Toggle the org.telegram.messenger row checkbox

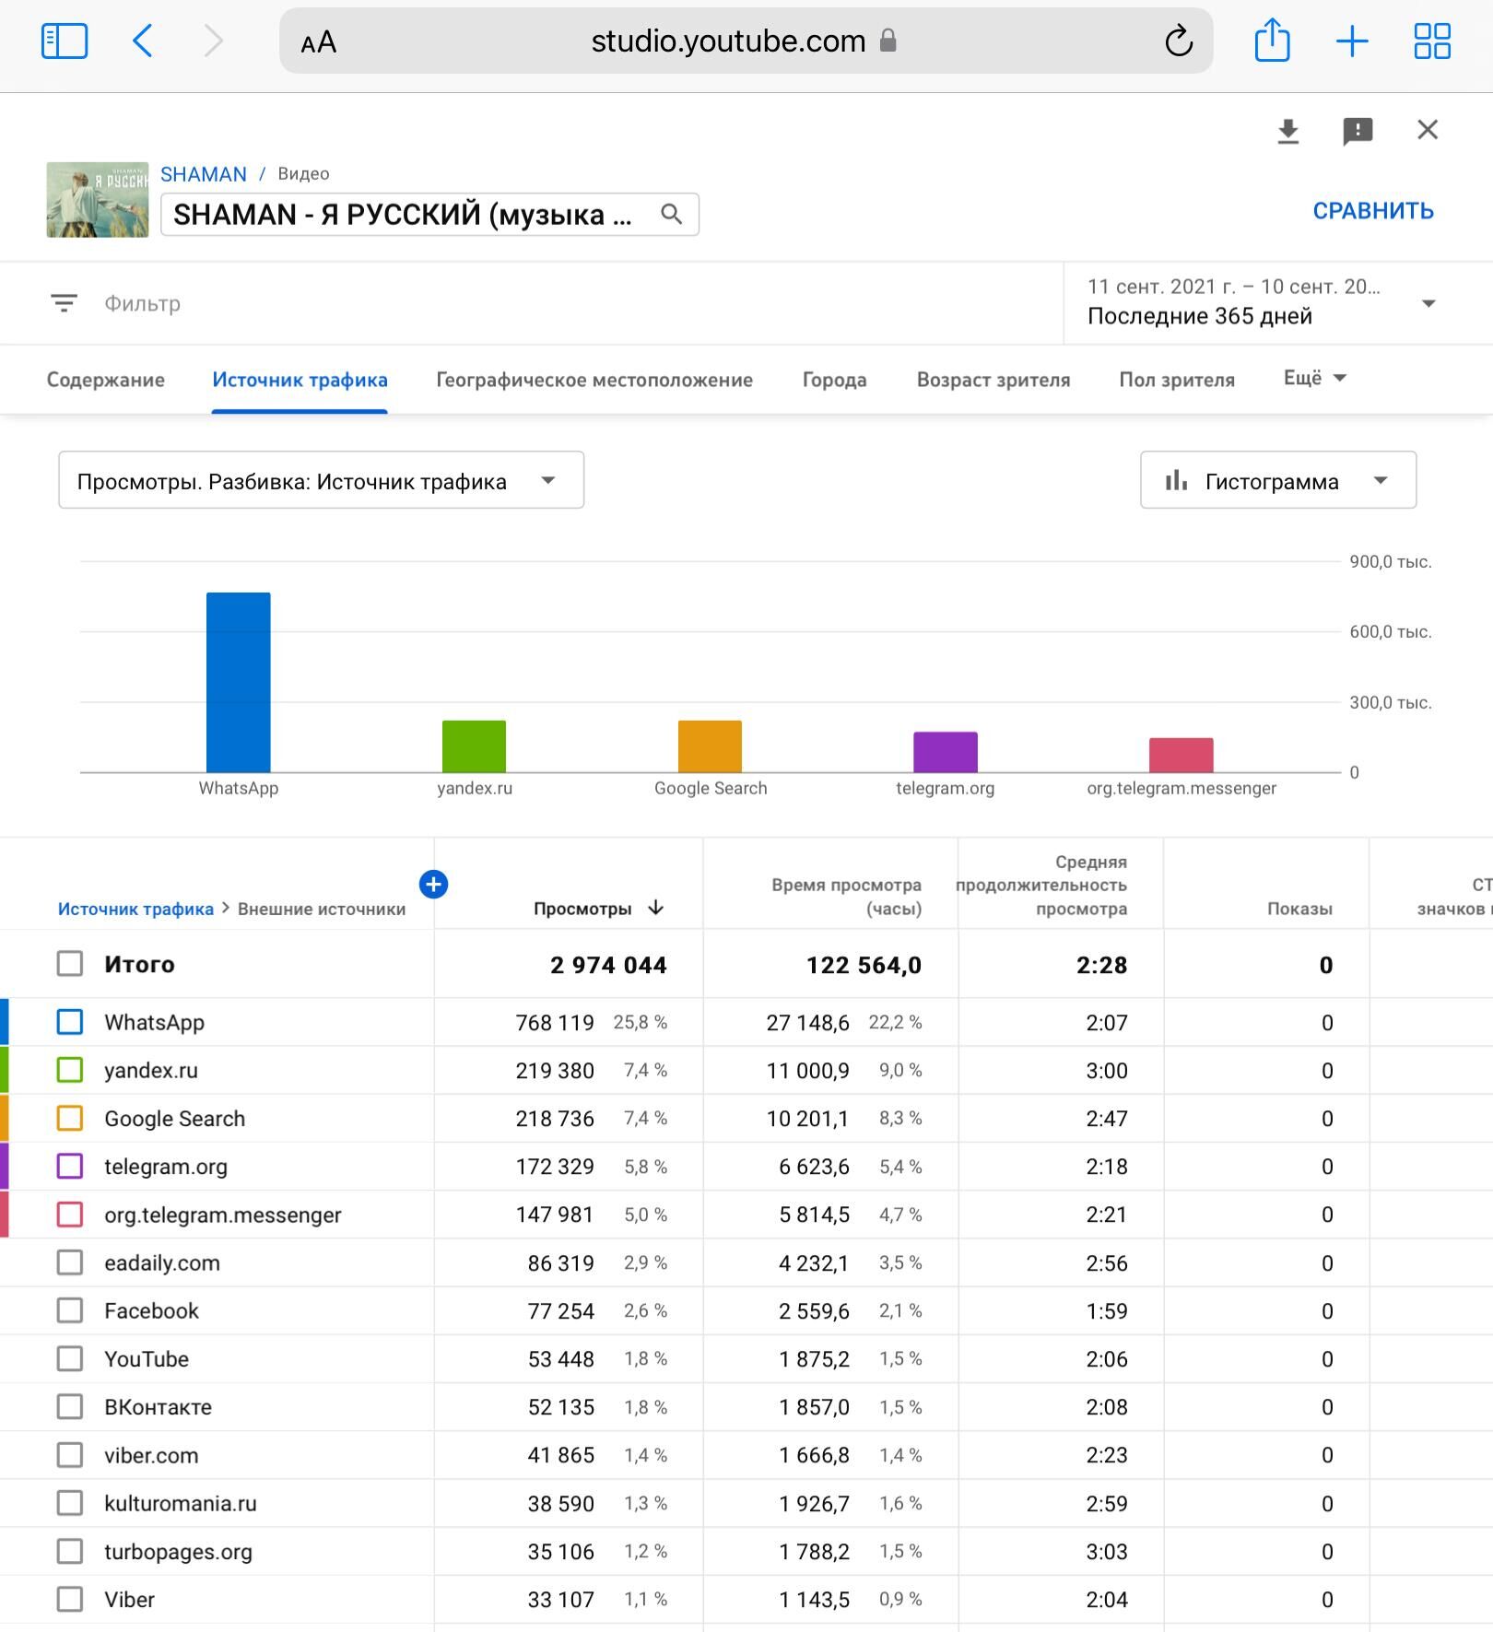70,1215
